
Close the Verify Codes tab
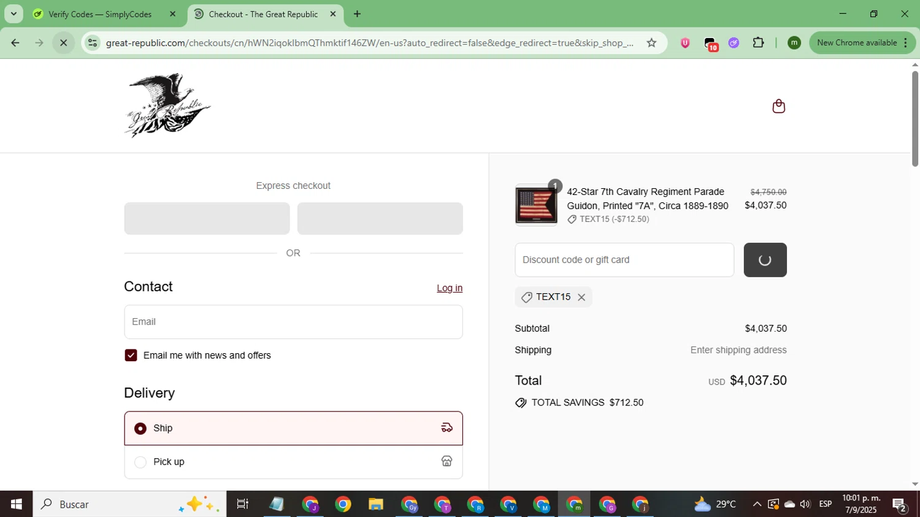click(172, 14)
